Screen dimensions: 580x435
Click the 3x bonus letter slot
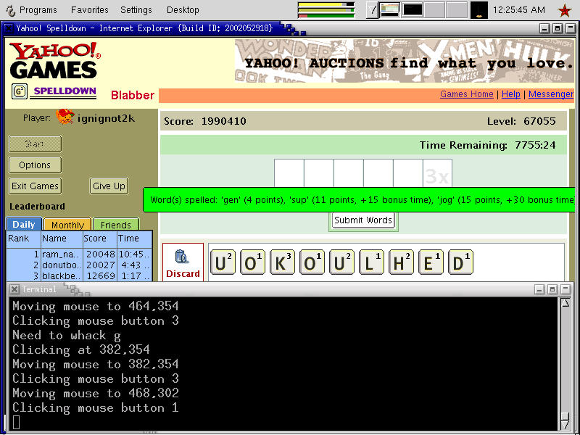point(437,174)
